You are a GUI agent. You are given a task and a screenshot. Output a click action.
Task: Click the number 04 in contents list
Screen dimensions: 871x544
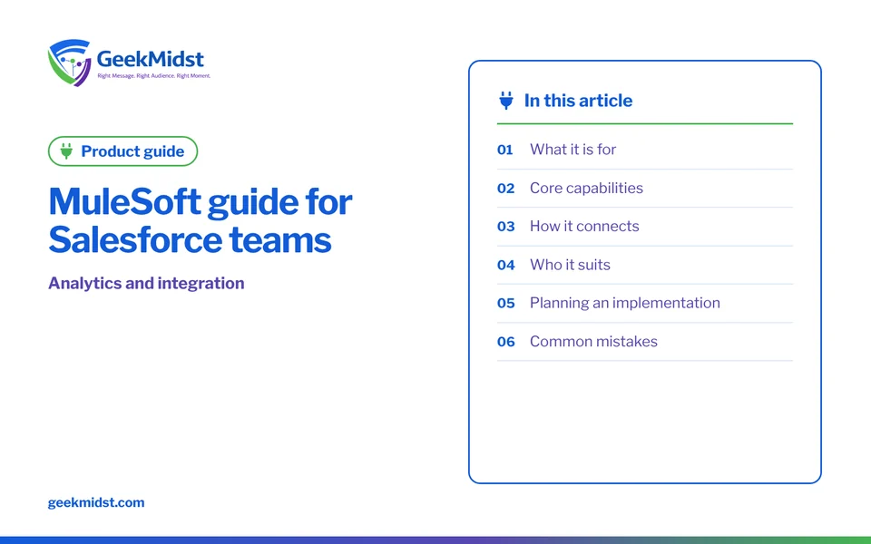[506, 265]
